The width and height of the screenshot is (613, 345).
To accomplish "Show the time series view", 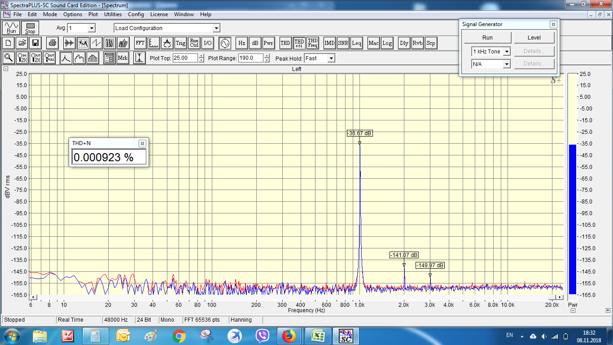I will click(69, 43).
